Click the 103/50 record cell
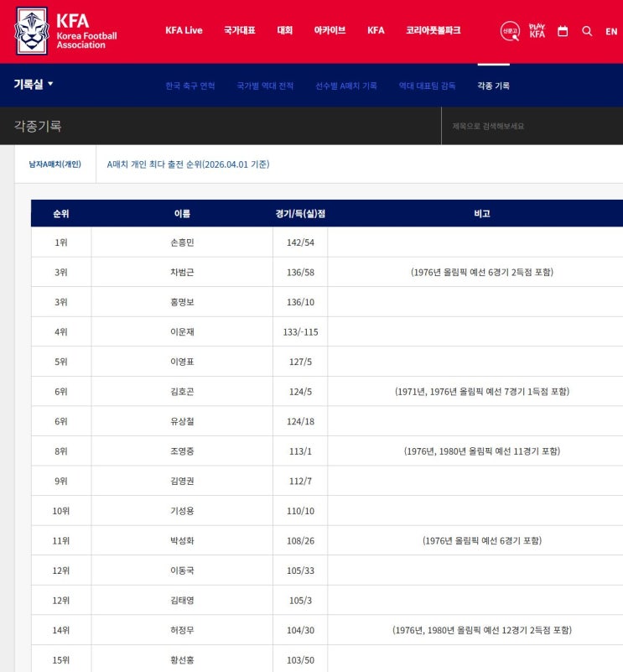Image resolution: width=623 pixels, height=672 pixels. click(x=300, y=660)
